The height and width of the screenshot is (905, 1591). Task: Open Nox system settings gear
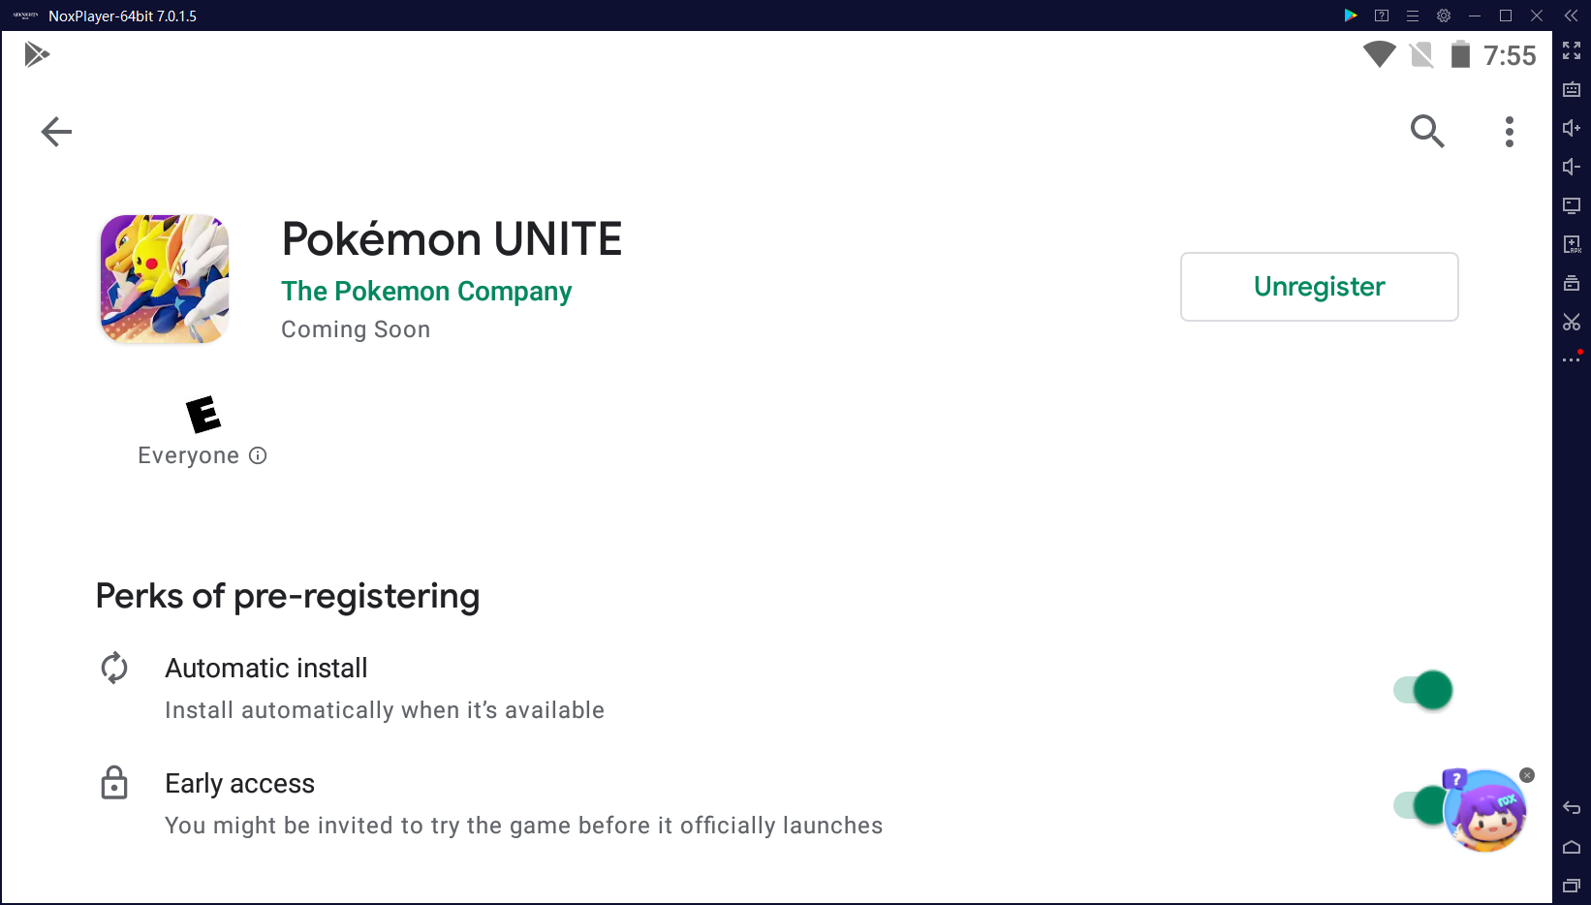[x=1444, y=16]
